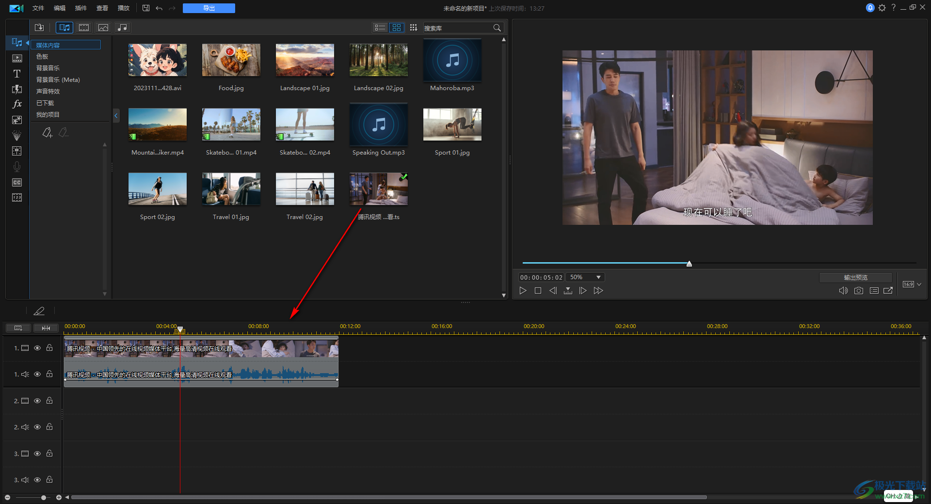Click the search magnifier icon
931x504 pixels.
click(x=497, y=28)
